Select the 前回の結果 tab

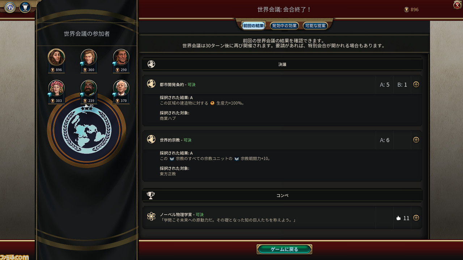click(253, 26)
